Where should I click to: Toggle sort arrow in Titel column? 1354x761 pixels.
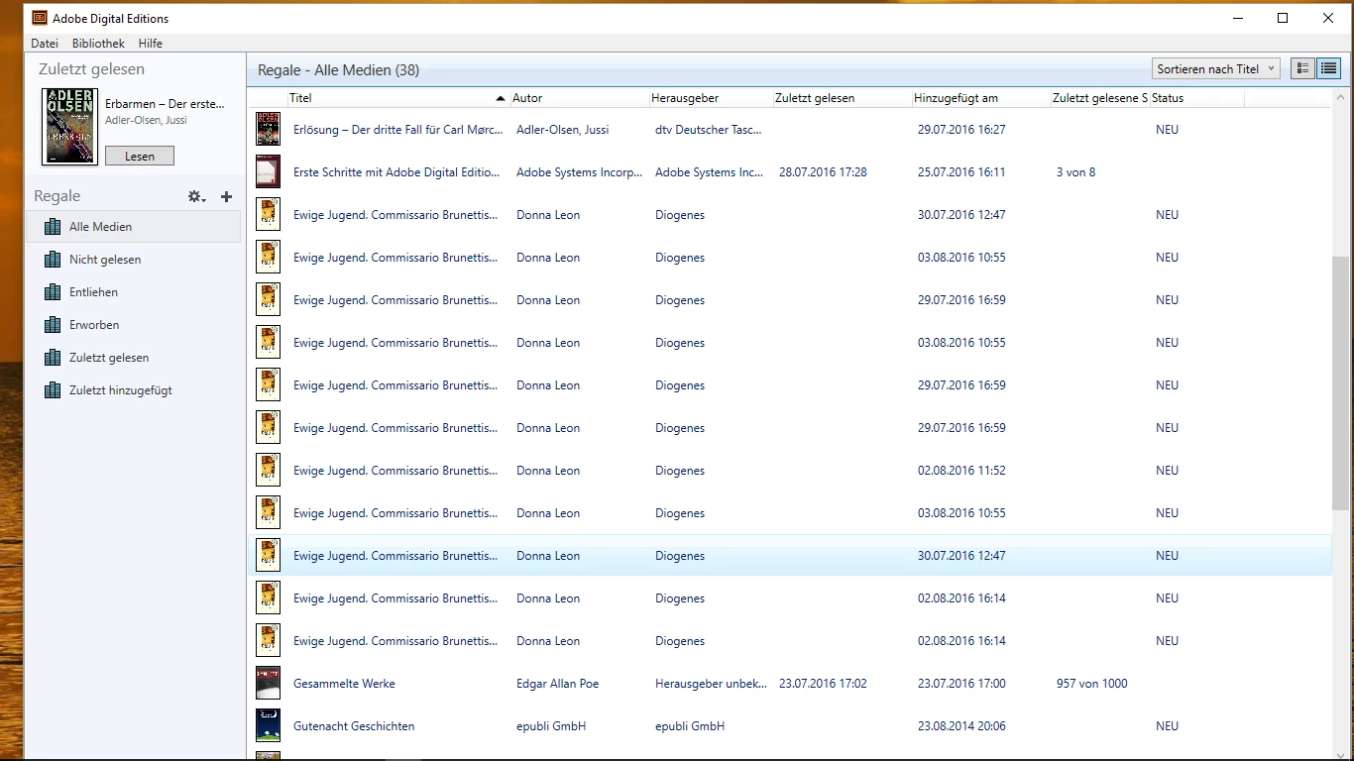click(x=500, y=98)
